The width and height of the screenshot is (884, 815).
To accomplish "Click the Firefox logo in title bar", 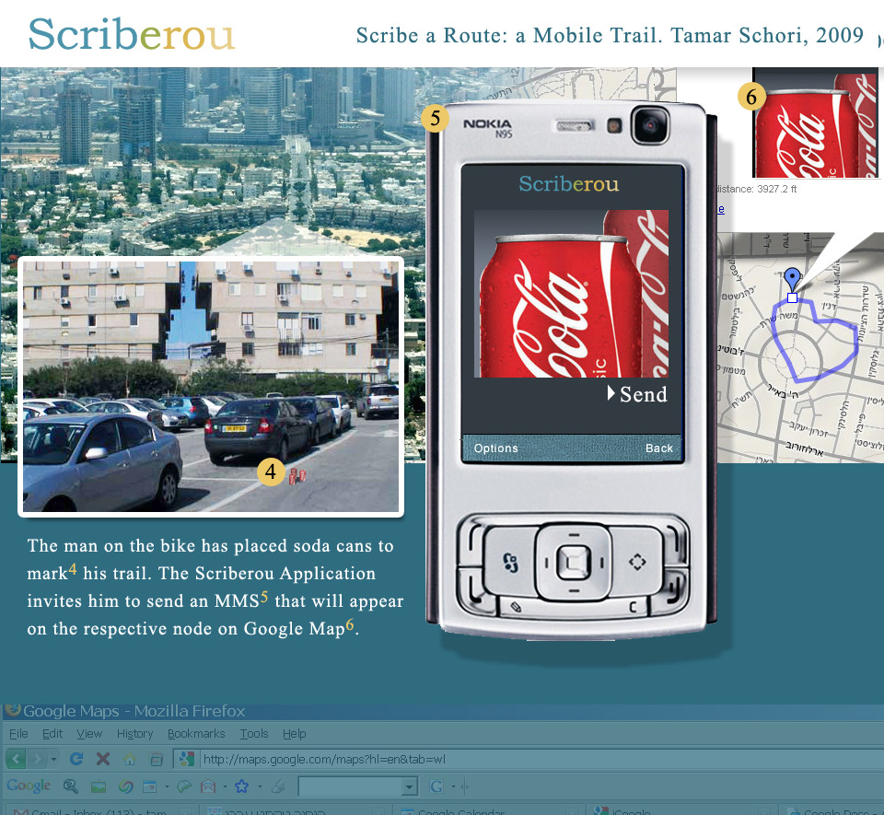I will (12, 710).
